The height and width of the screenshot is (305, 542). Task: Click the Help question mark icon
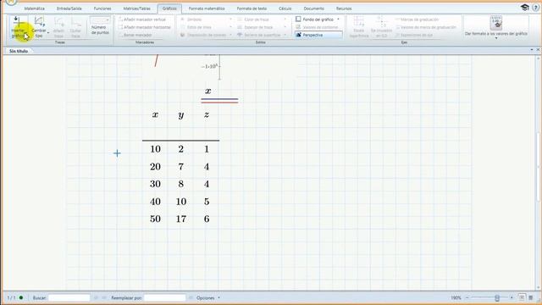(536, 8)
